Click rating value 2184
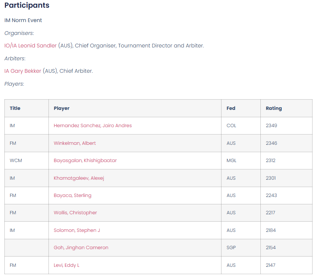 [x=271, y=230]
